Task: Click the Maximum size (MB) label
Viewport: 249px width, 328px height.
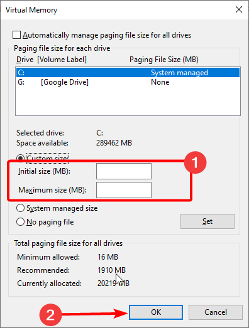Action: point(52,190)
